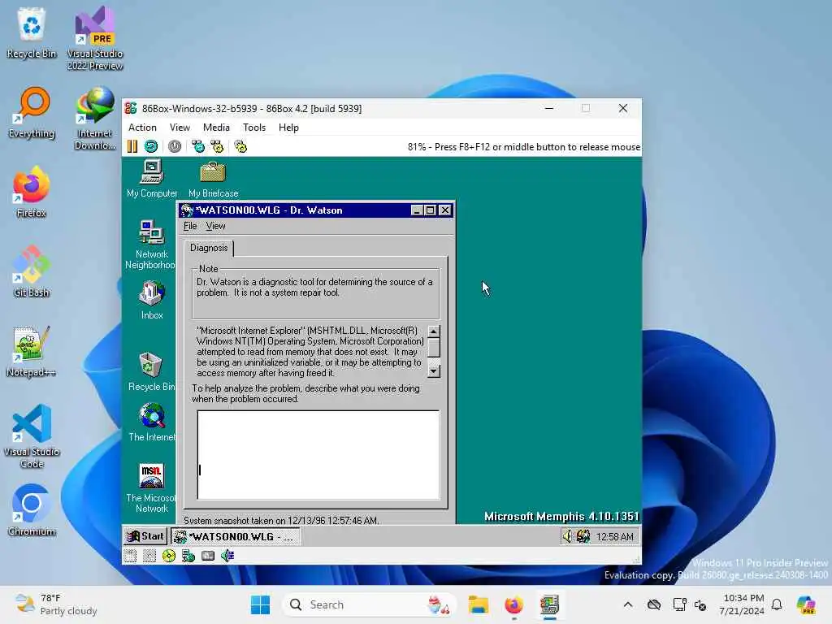
Task: Send Ctrl+Alt+Esc using the toolbar icon
Action: coord(217,146)
